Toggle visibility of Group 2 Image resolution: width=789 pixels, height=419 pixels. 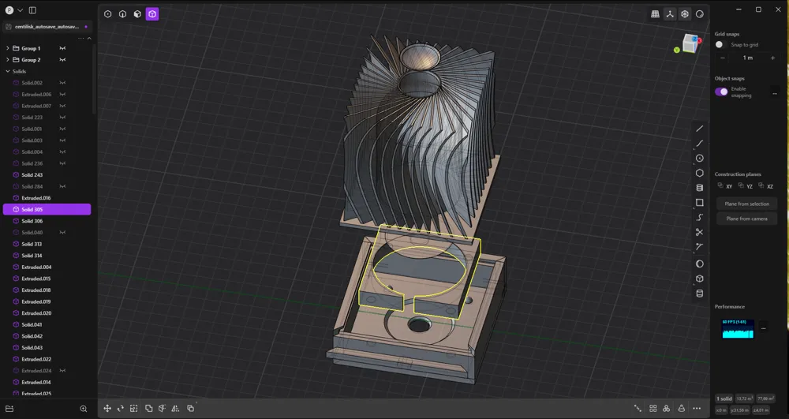(62, 60)
